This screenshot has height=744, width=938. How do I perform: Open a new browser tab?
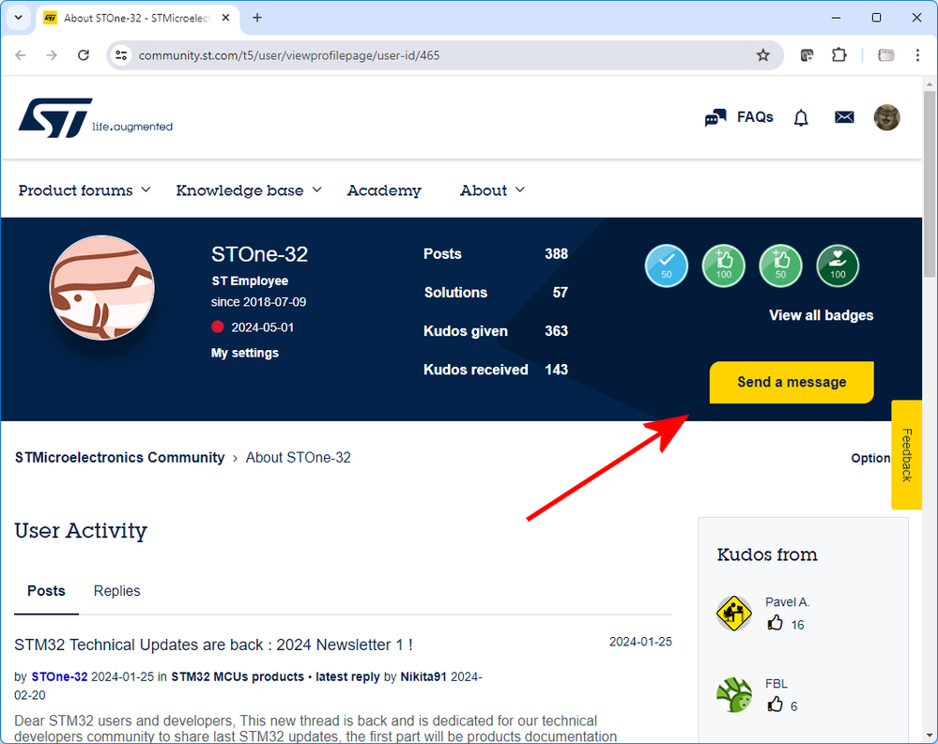(x=257, y=18)
